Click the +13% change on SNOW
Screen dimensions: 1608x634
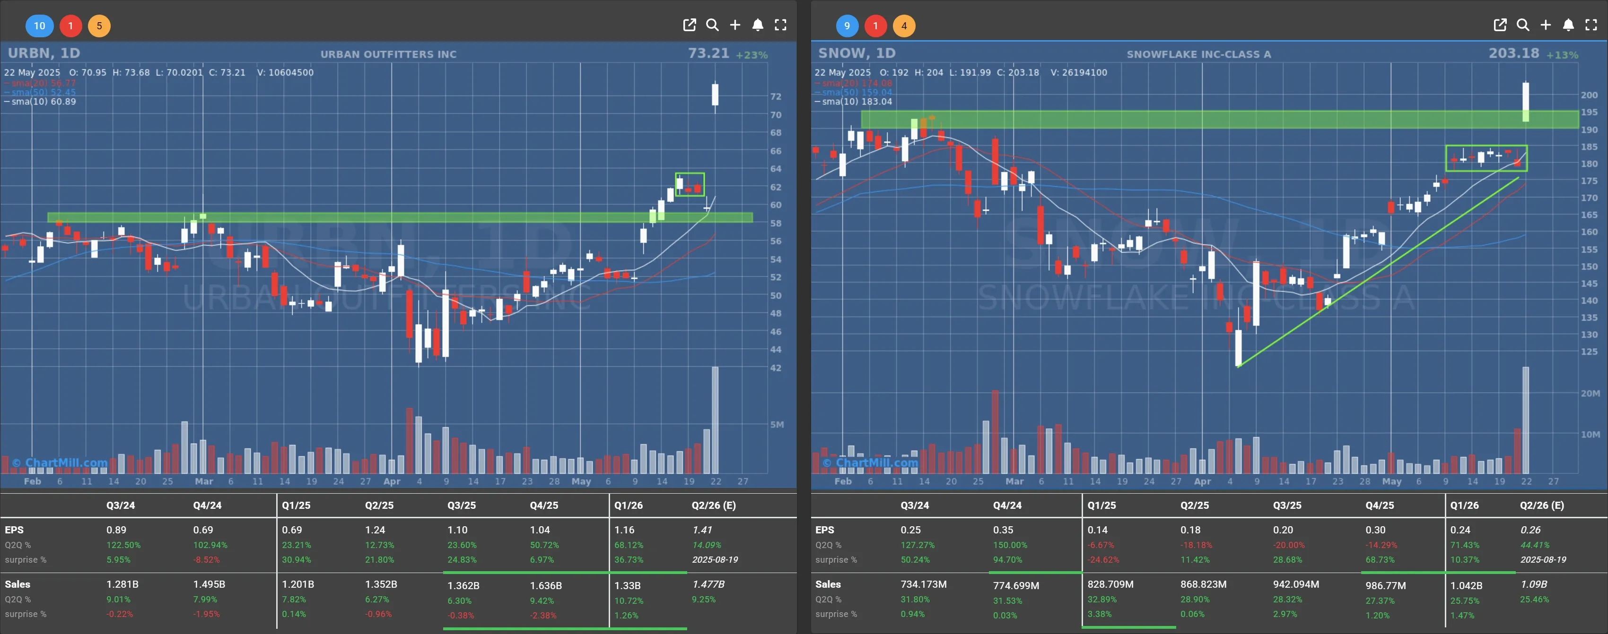(x=1562, y=55)
